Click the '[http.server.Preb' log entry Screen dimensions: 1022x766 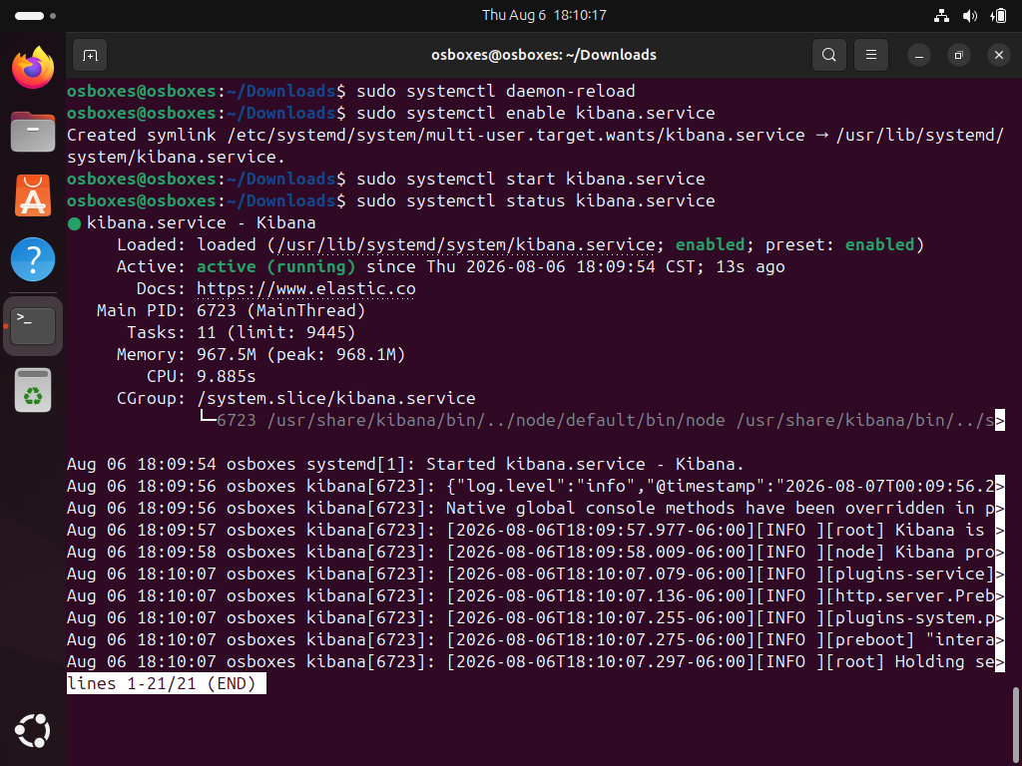(536, 596)
